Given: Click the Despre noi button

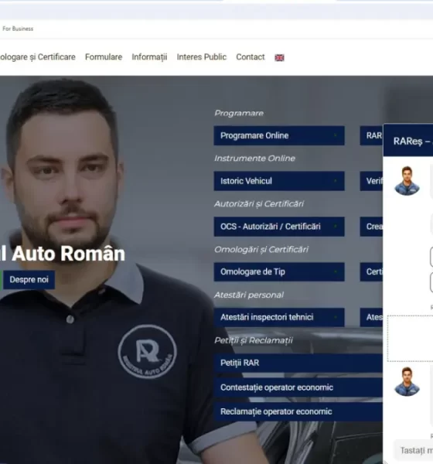Looking at the screenshot, I should point(29,279).
